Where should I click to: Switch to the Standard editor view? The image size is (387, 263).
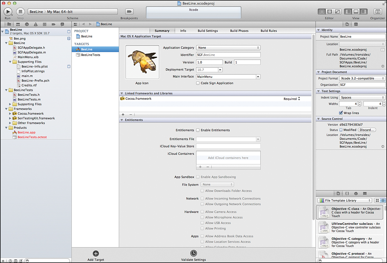click(x=322, y=12)
